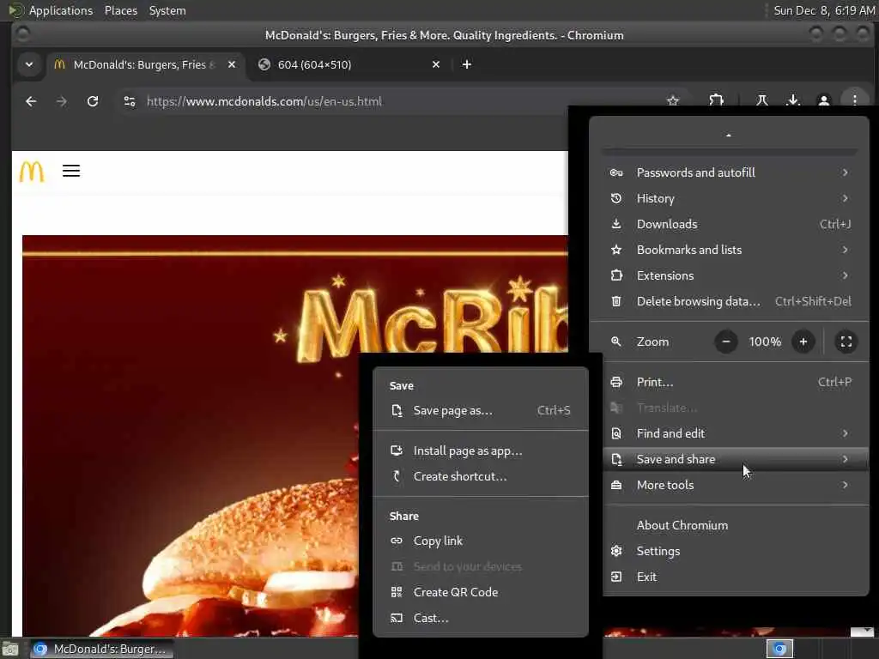
Task: Click the address bar URL field
Action: [401, 101]
